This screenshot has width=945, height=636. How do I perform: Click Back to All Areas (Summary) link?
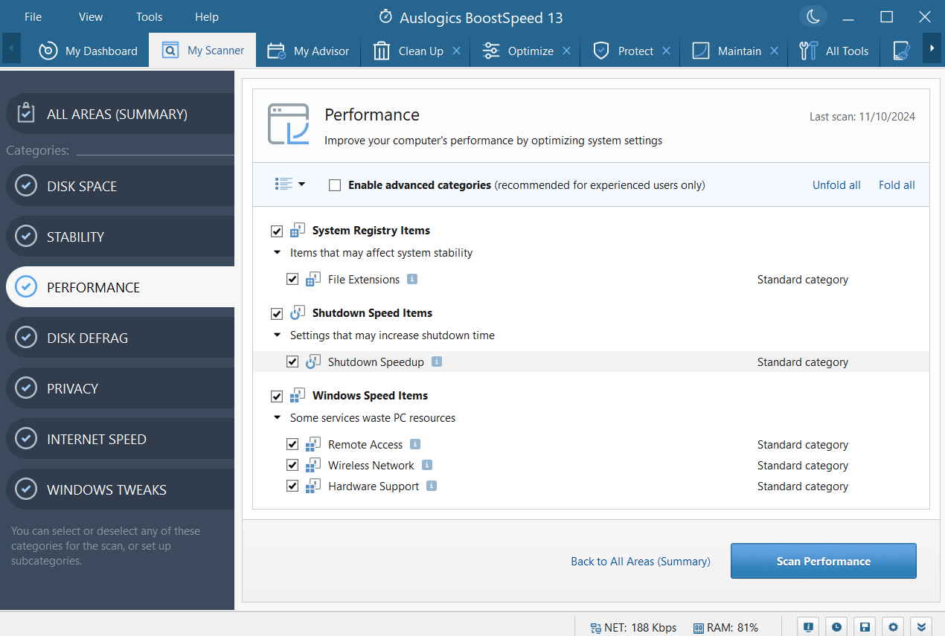641,562
